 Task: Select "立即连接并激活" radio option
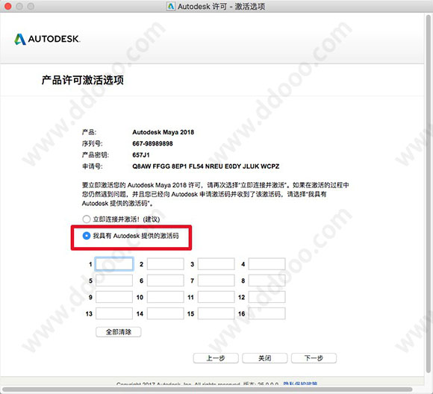[x=86, y=219]
